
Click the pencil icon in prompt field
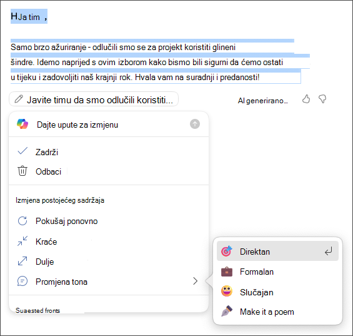(19, 99)
